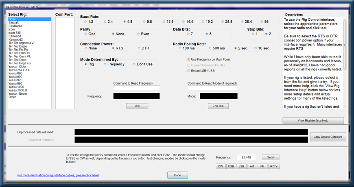Click Copy Data to Clipboard

[x=328, y=137]
